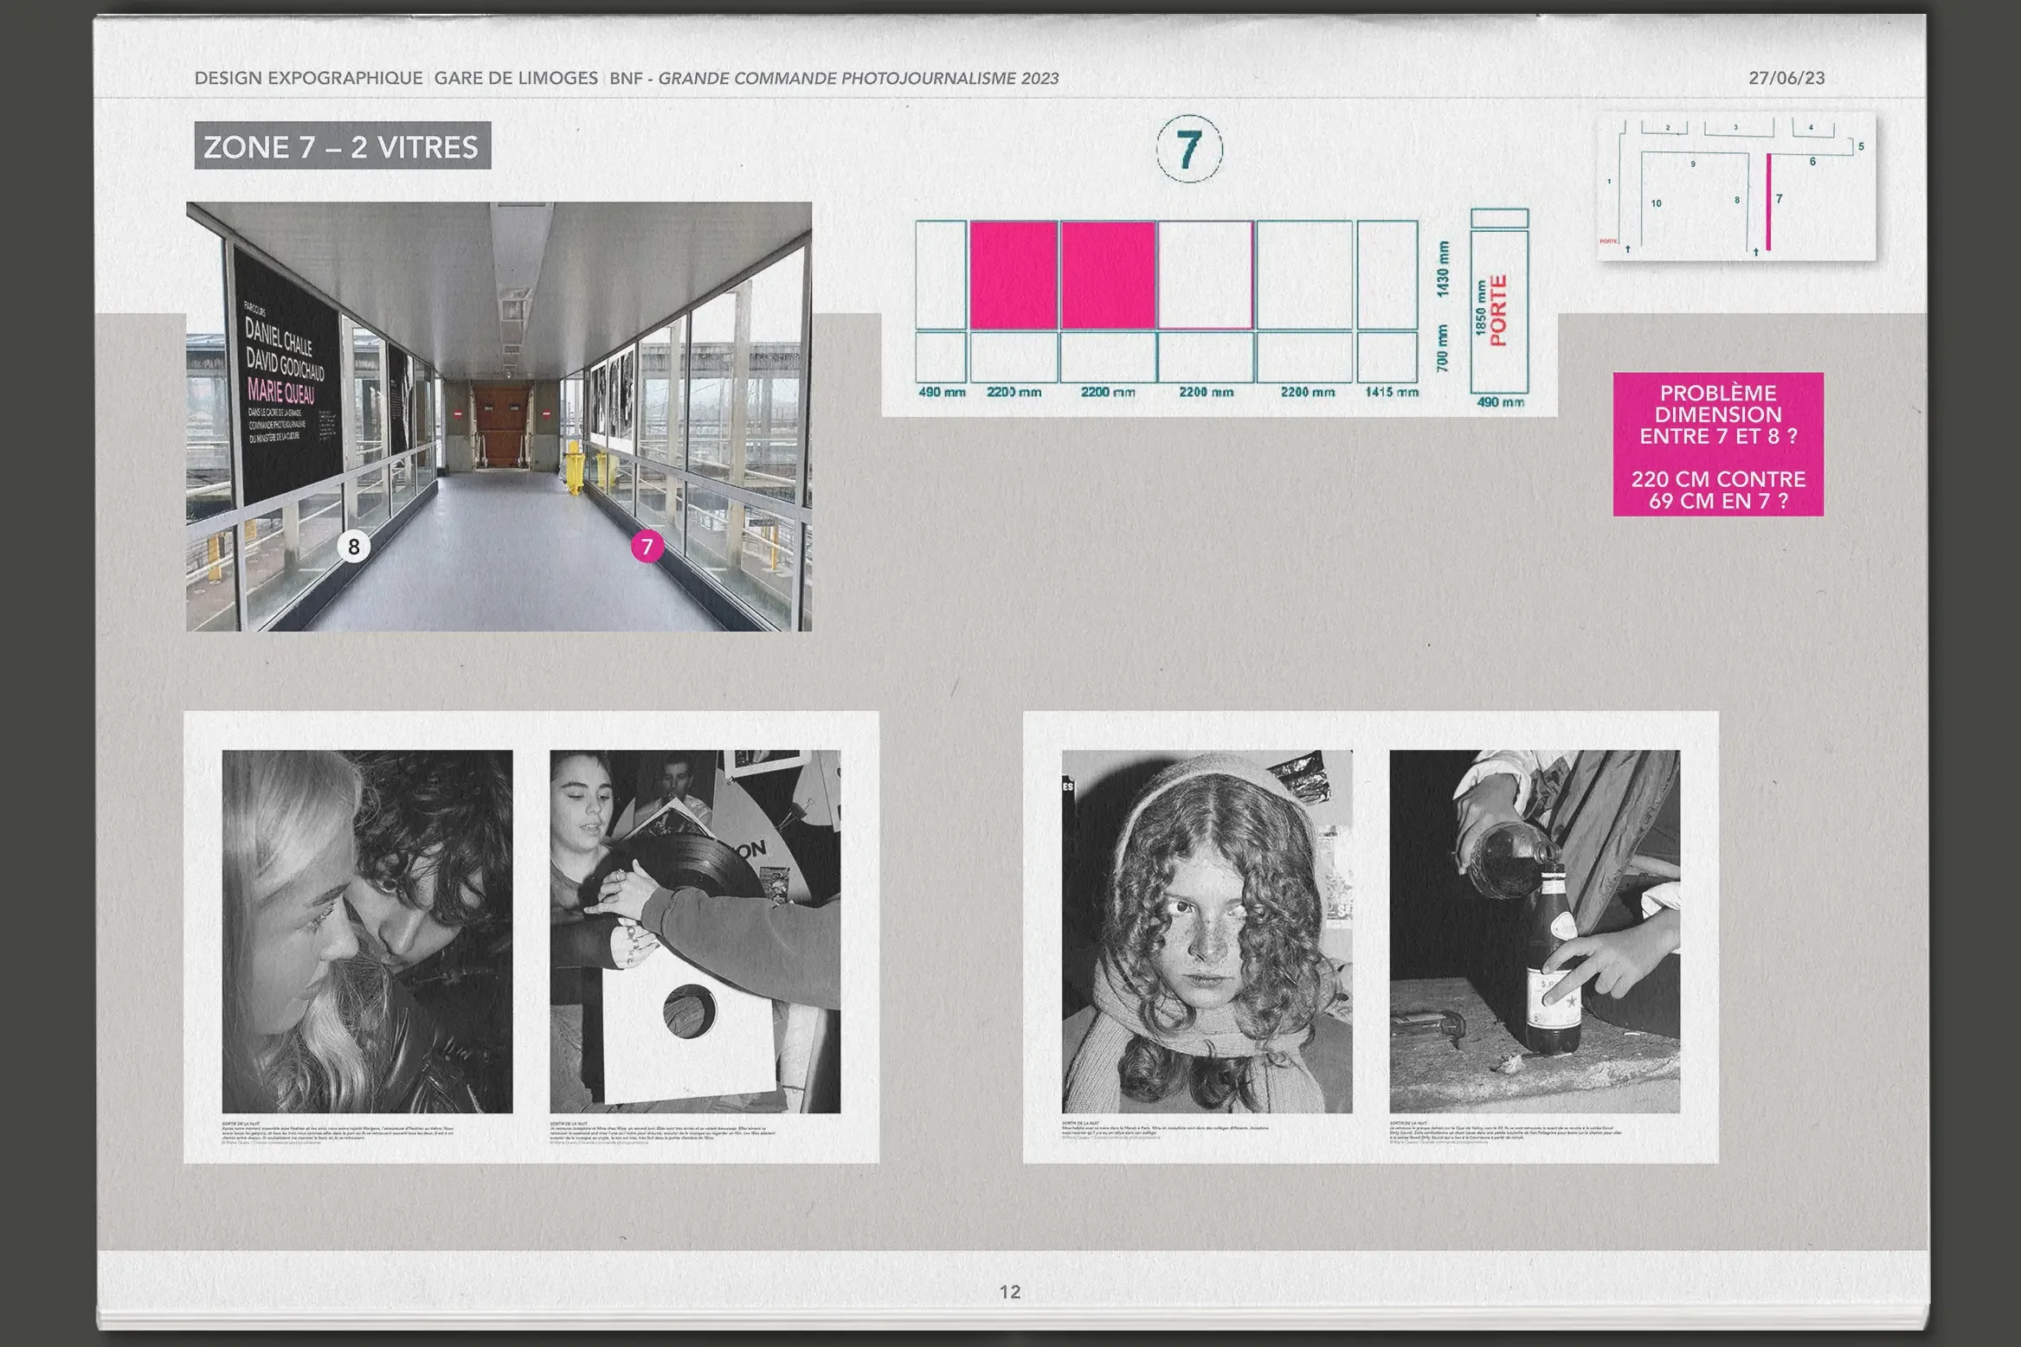Screen dimensions: 2021x1347
Task: Click the pink PROBLÈME DIMENSION note box
Action: 1718,445
